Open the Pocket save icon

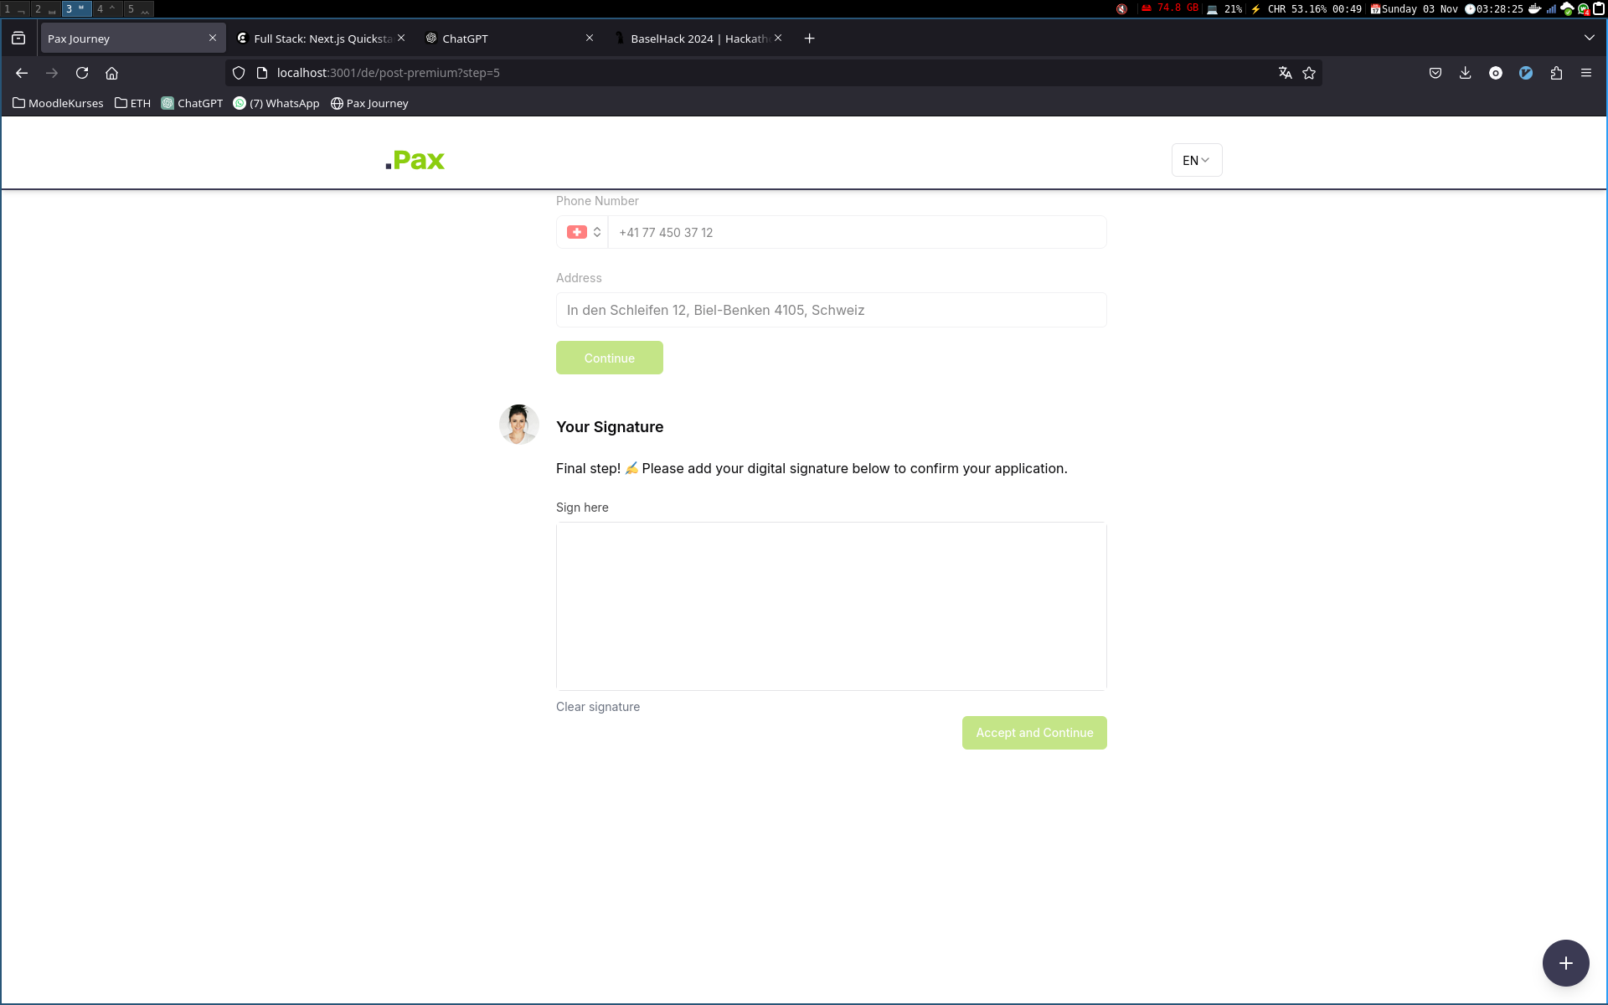[1435, 73]
